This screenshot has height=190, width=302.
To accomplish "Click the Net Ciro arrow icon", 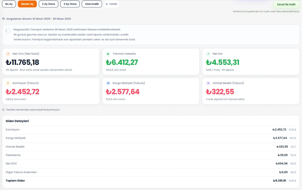I will click(8, 54).
